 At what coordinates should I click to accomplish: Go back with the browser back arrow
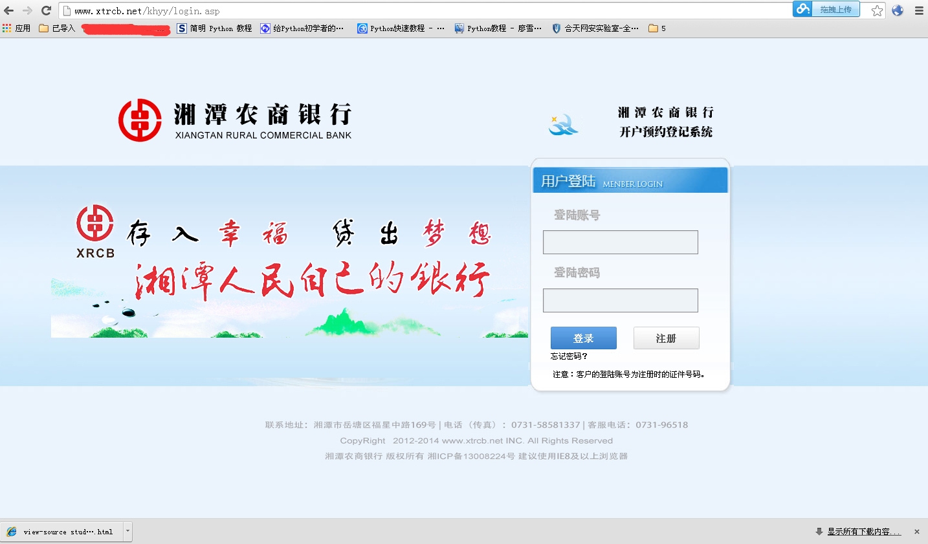pyautogui.click(x=9, y=10)
